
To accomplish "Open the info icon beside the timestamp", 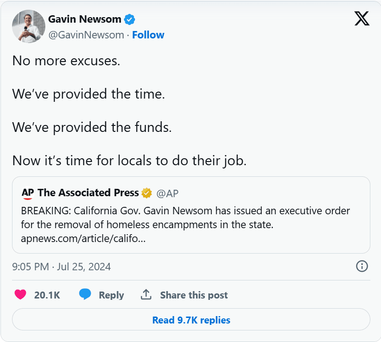I will click(362, 266).
